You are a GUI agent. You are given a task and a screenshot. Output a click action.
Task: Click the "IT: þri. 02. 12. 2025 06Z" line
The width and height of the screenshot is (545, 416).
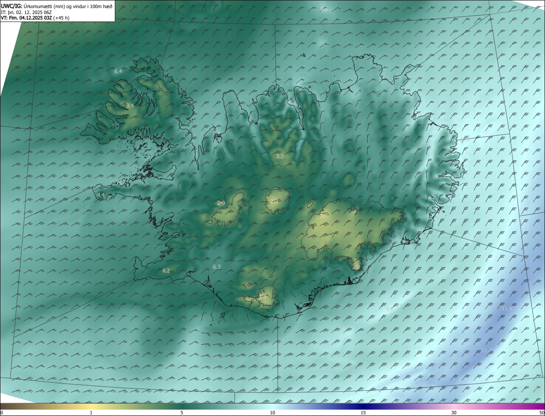pyautogui.click(x=26, y=12)
